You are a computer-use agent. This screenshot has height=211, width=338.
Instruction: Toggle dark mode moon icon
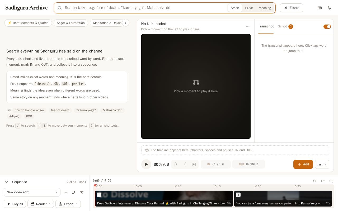329,8
